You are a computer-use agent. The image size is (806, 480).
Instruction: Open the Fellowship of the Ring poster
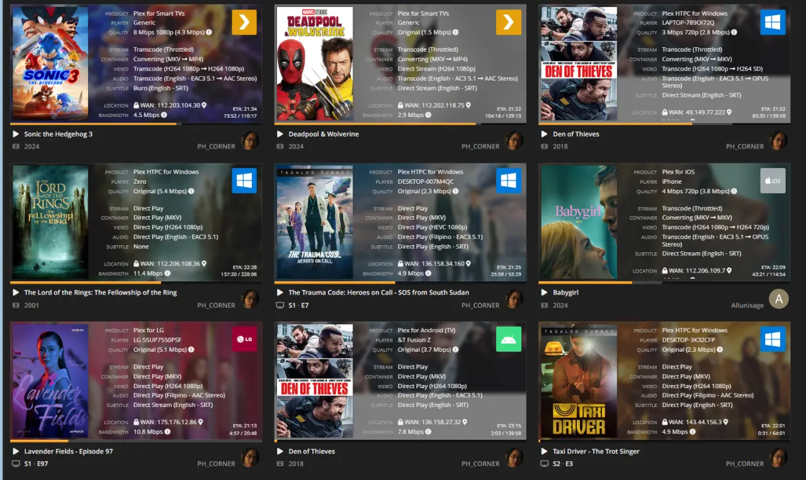click(50, 222)
